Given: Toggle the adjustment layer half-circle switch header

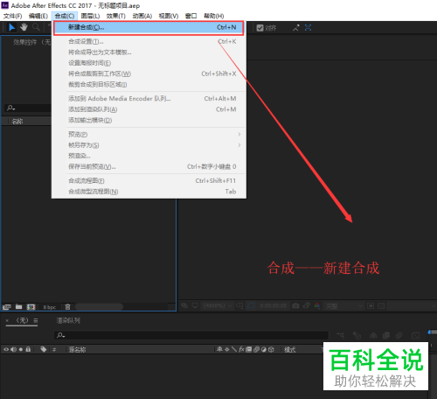Looking at the screenshot, I should (264, 349).
